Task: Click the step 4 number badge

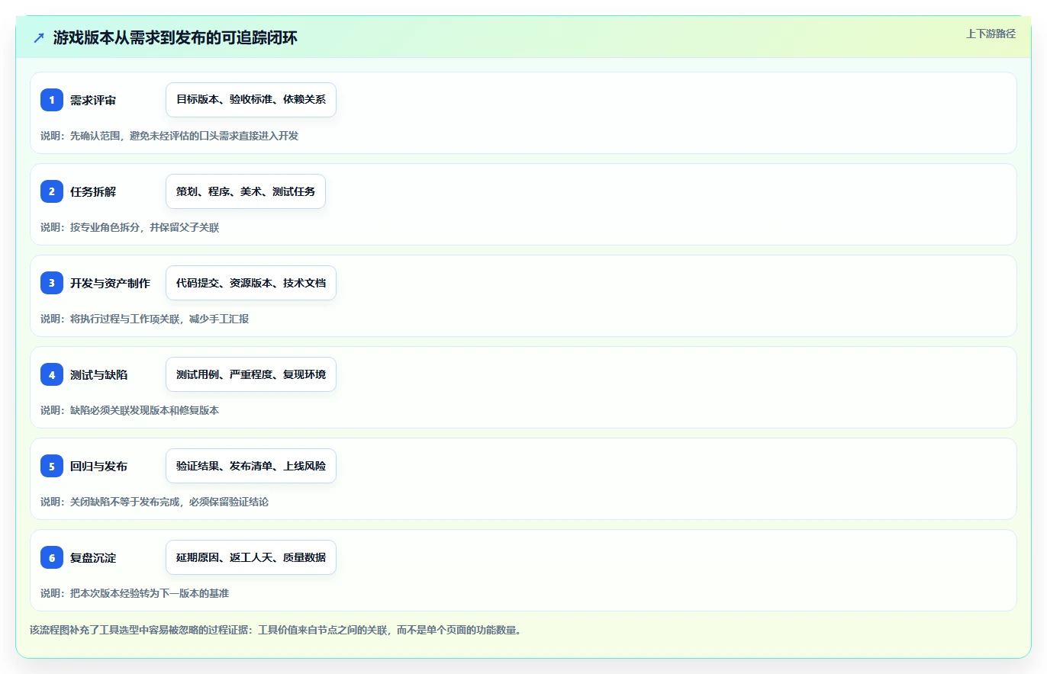Action: [x=52, y=374]
